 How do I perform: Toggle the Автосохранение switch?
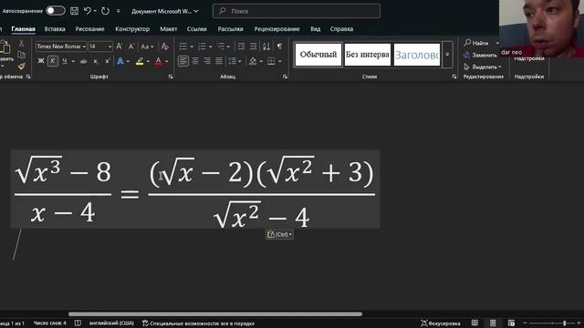56,11
